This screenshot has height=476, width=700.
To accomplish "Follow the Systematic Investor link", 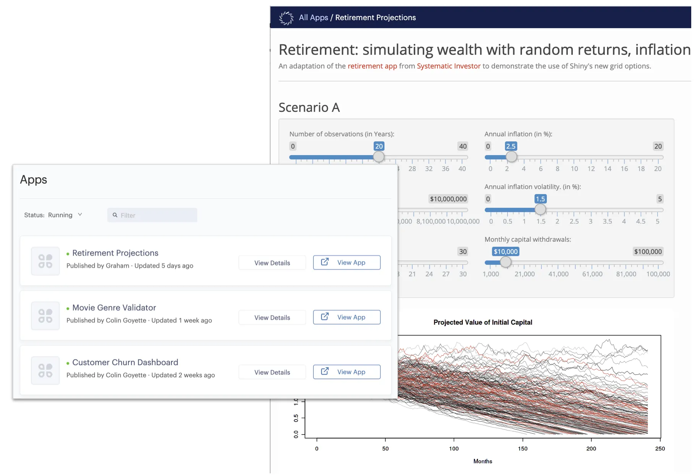I will point(449,66).
